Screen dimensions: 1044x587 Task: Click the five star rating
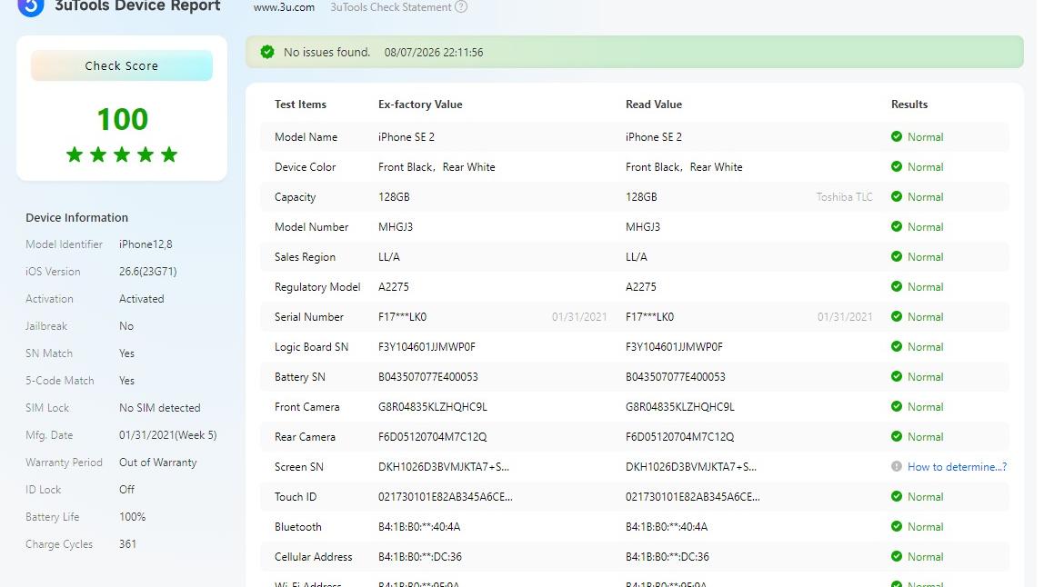pyautogui.click(x=122, y=154)
